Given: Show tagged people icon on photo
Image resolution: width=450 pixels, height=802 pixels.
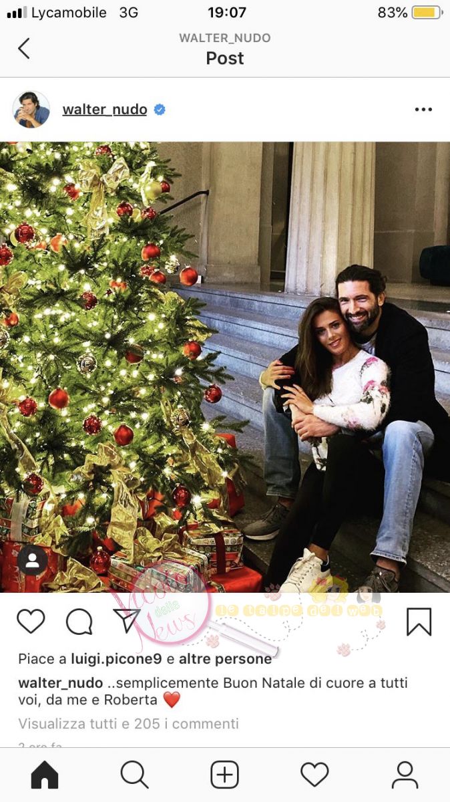Looking at the screenshot, I should 32,561.
